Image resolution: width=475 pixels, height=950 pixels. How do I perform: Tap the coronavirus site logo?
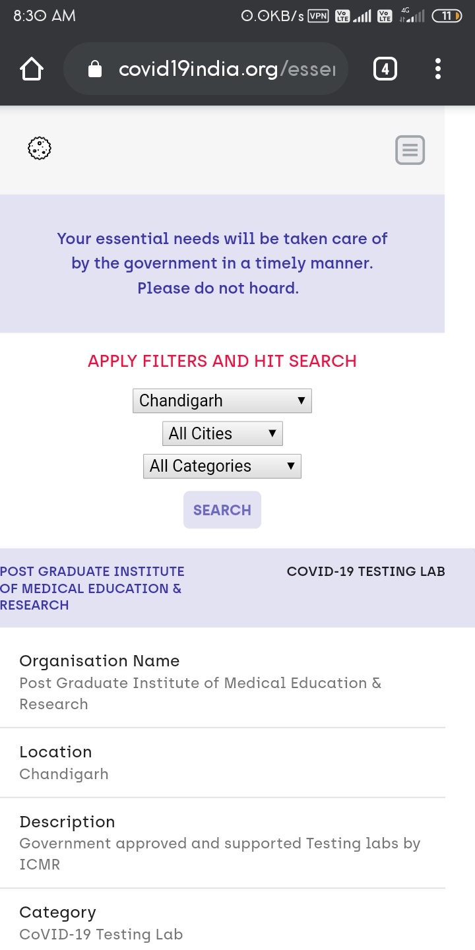(38, 150)
